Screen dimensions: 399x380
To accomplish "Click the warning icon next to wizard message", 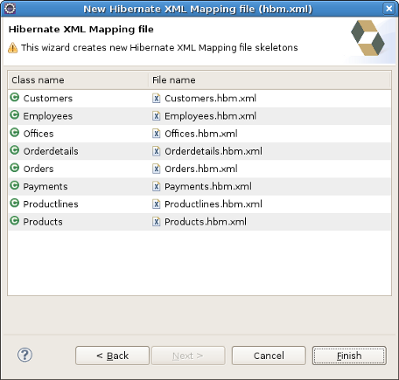I will (x=13, y=47).
